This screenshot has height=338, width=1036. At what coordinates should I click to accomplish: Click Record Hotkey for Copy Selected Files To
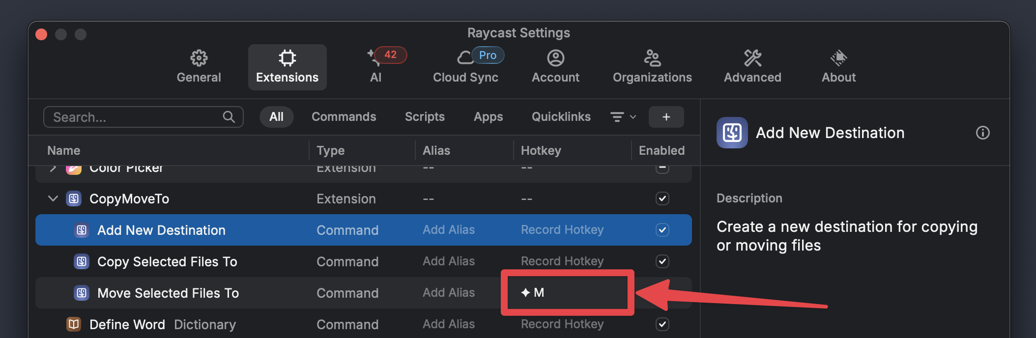click(562, 261)
